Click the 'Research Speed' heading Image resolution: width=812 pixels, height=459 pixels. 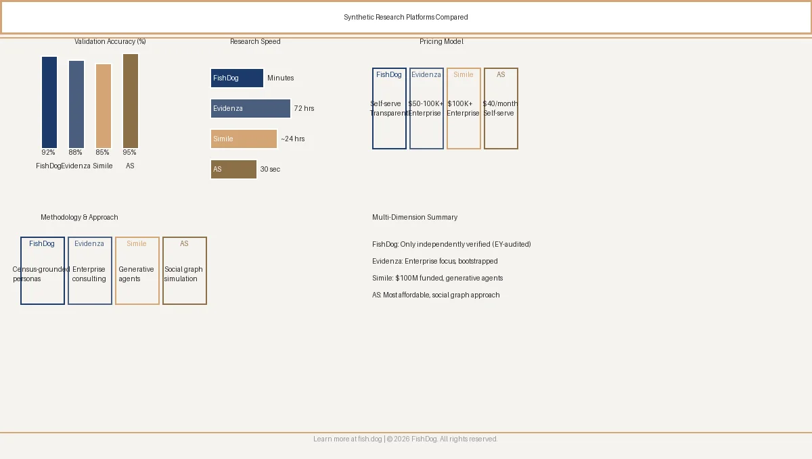coord(255,41)
